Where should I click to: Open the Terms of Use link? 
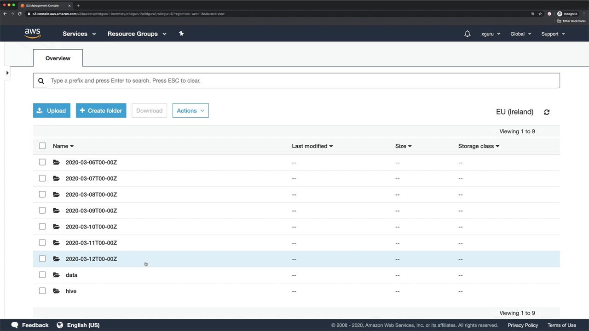coord(561,325)
